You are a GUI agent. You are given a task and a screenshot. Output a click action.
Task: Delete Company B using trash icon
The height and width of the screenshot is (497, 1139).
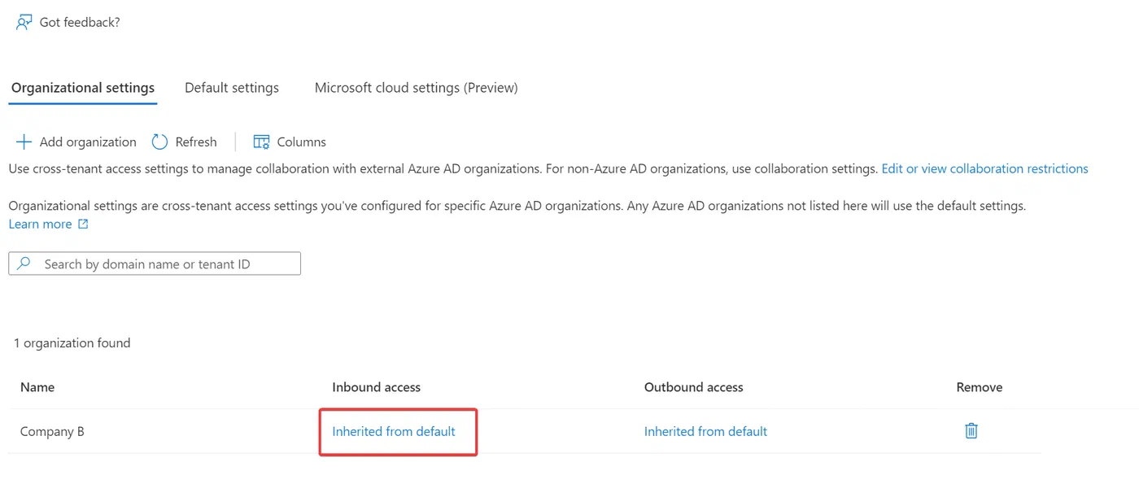[971, 431]
